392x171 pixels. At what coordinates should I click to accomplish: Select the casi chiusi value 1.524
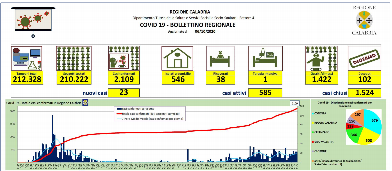click(x=364, y=93)
